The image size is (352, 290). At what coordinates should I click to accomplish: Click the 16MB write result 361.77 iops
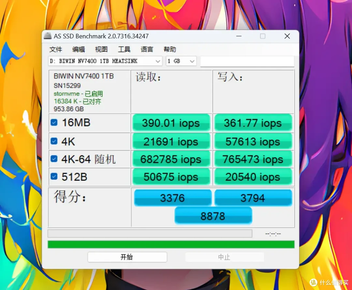253,123
